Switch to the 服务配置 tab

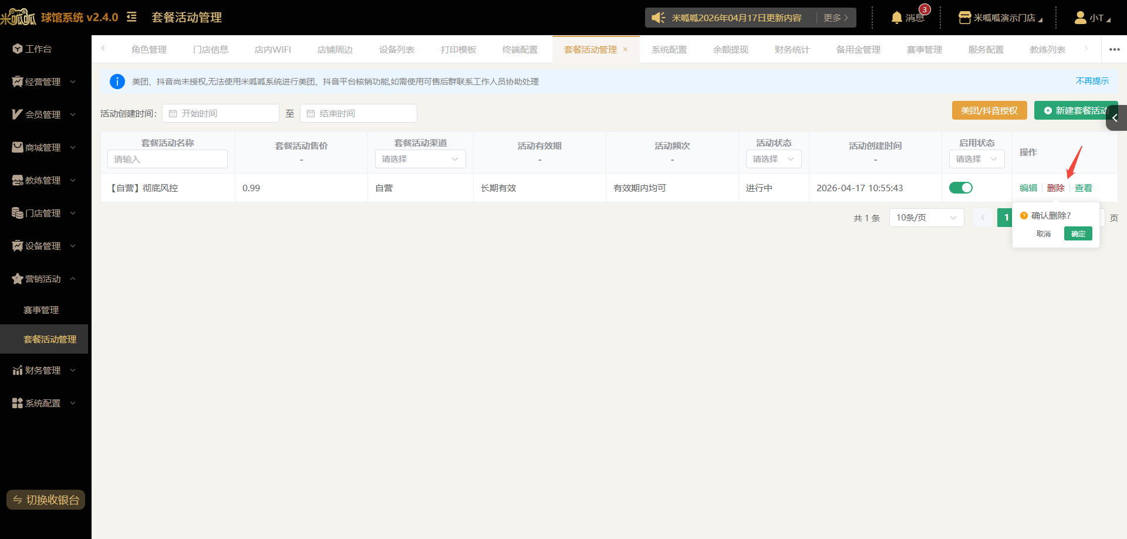pos(986,49)
